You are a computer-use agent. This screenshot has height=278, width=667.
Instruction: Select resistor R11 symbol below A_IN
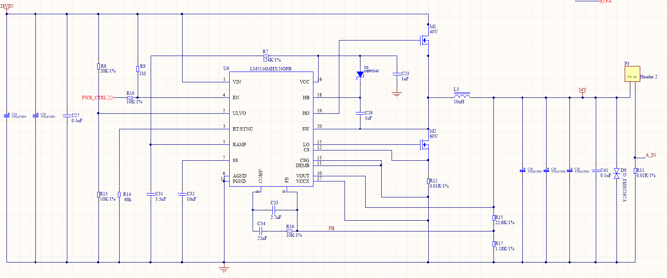click(635, 171)
